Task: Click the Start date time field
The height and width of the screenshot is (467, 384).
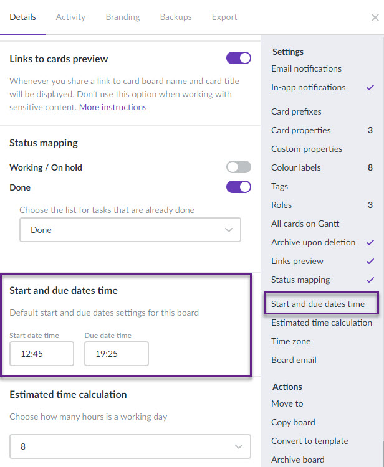Action: pyautogui.click(x=42, y=354)
